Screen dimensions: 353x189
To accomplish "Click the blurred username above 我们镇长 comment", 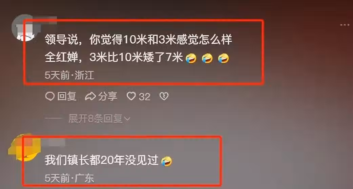I will (x=54, y=142).
